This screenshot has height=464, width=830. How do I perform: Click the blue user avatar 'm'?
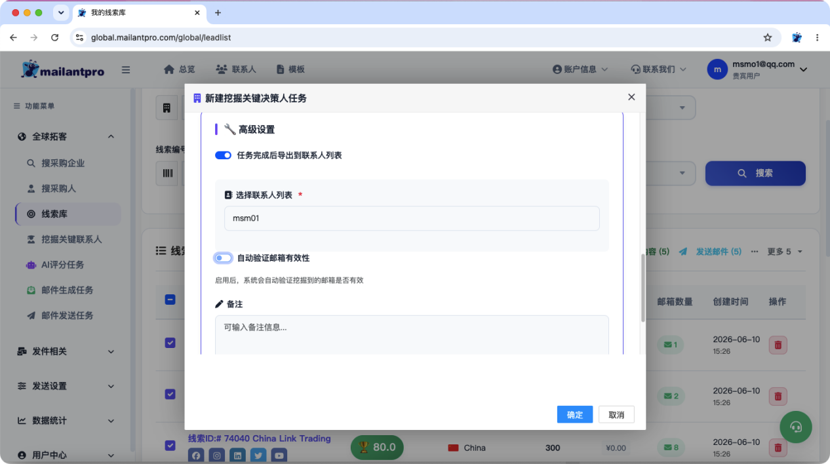pos(717,69)
